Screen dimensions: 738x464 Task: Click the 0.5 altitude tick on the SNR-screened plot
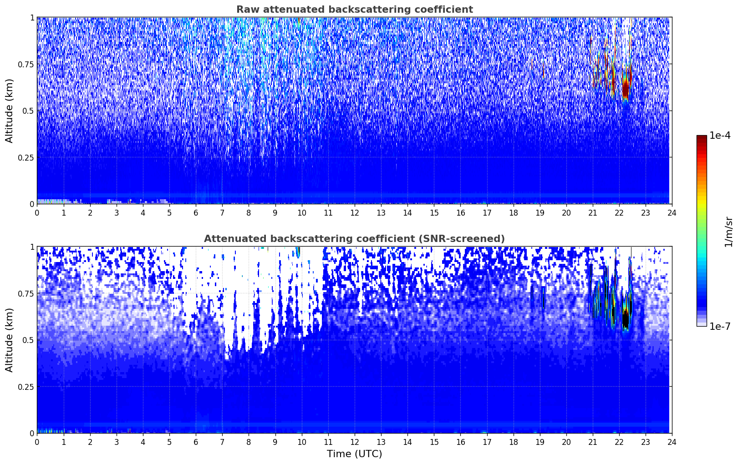coord(28,340)
